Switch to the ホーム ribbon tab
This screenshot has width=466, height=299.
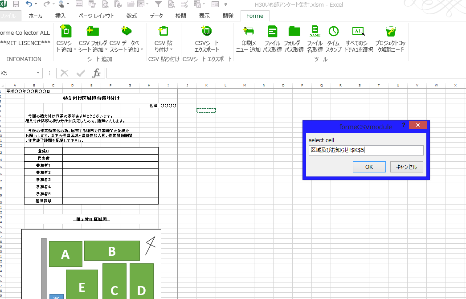[35, 16]
